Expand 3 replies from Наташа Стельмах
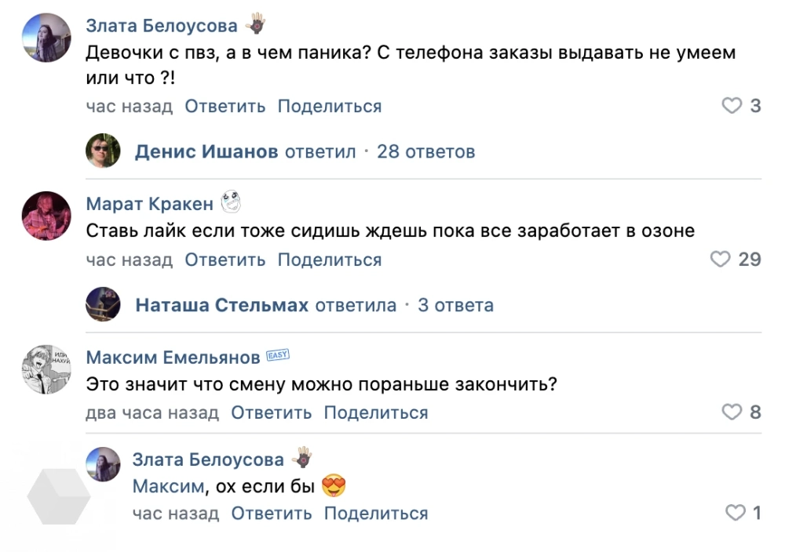Image resolution: width=785 pixels, height=552 pixels. coord(455,305)
